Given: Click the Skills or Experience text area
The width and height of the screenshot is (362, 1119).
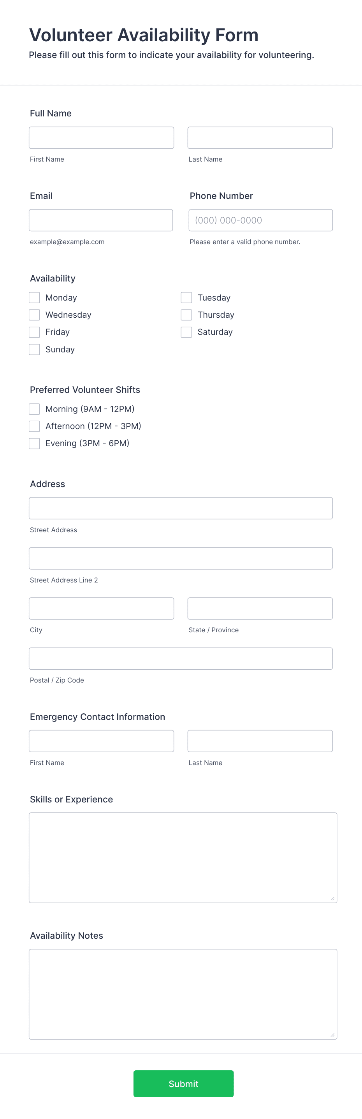Looking at the screenshot, I should coord(182,856).
